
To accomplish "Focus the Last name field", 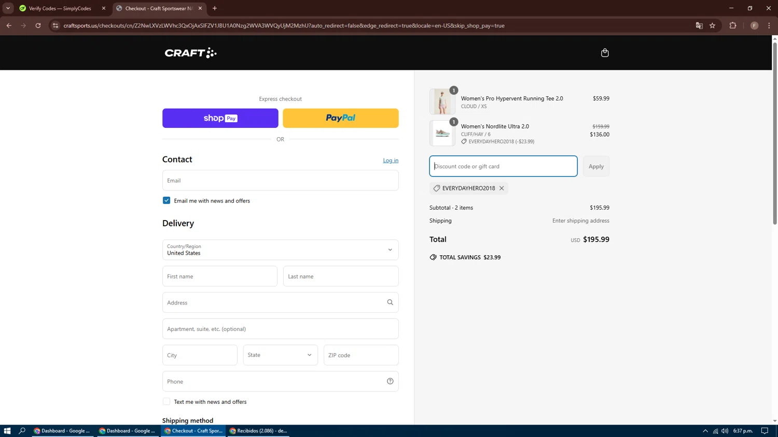I will (x=341, y=276).
